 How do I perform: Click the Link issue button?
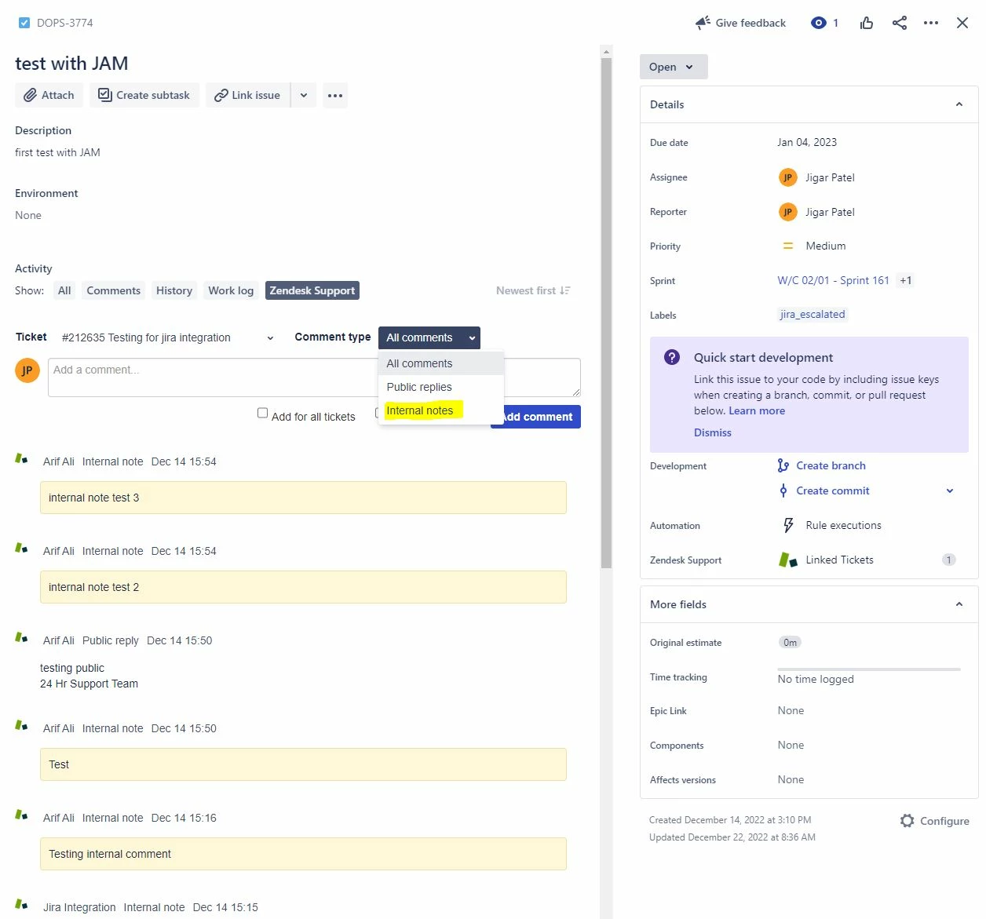248,95
